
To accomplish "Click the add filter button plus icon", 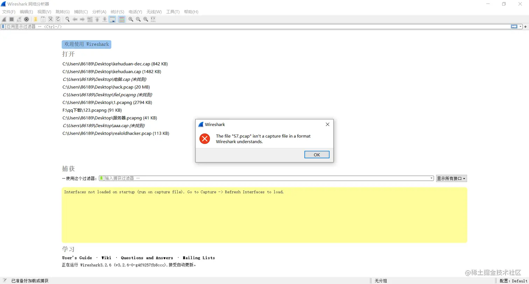I will 526,27.
